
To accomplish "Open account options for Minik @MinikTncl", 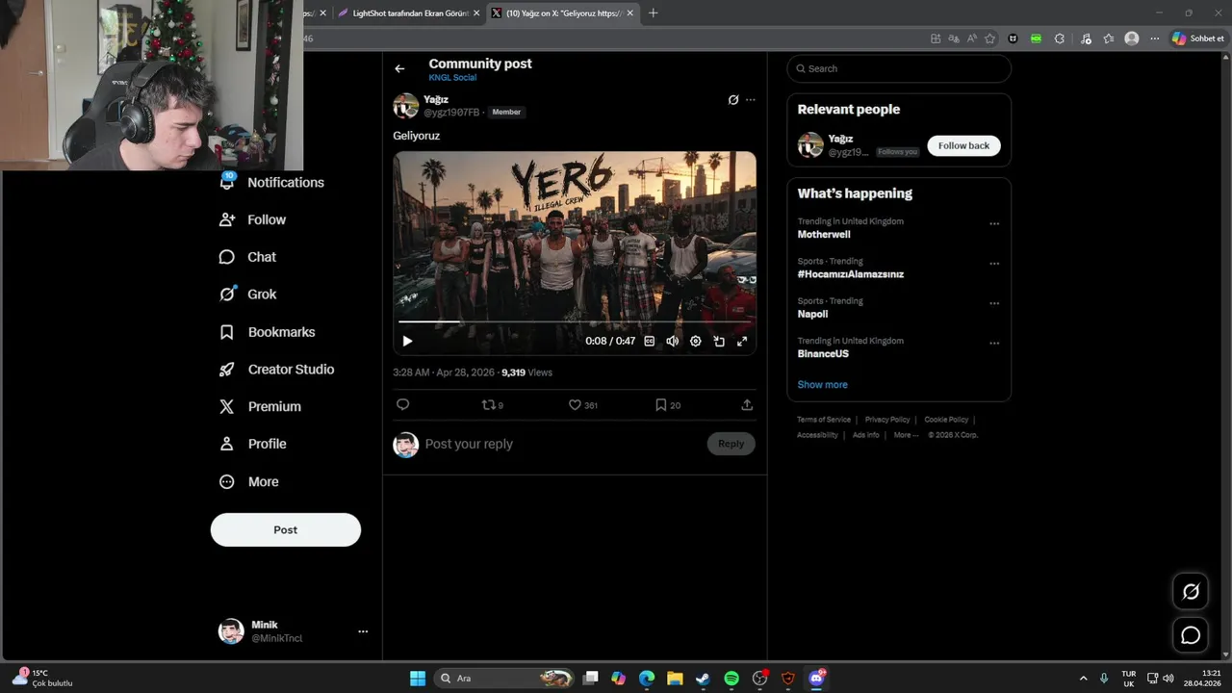I will 363,631.
